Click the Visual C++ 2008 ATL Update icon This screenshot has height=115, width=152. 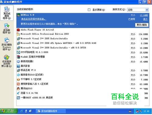(x=18, y=43)
